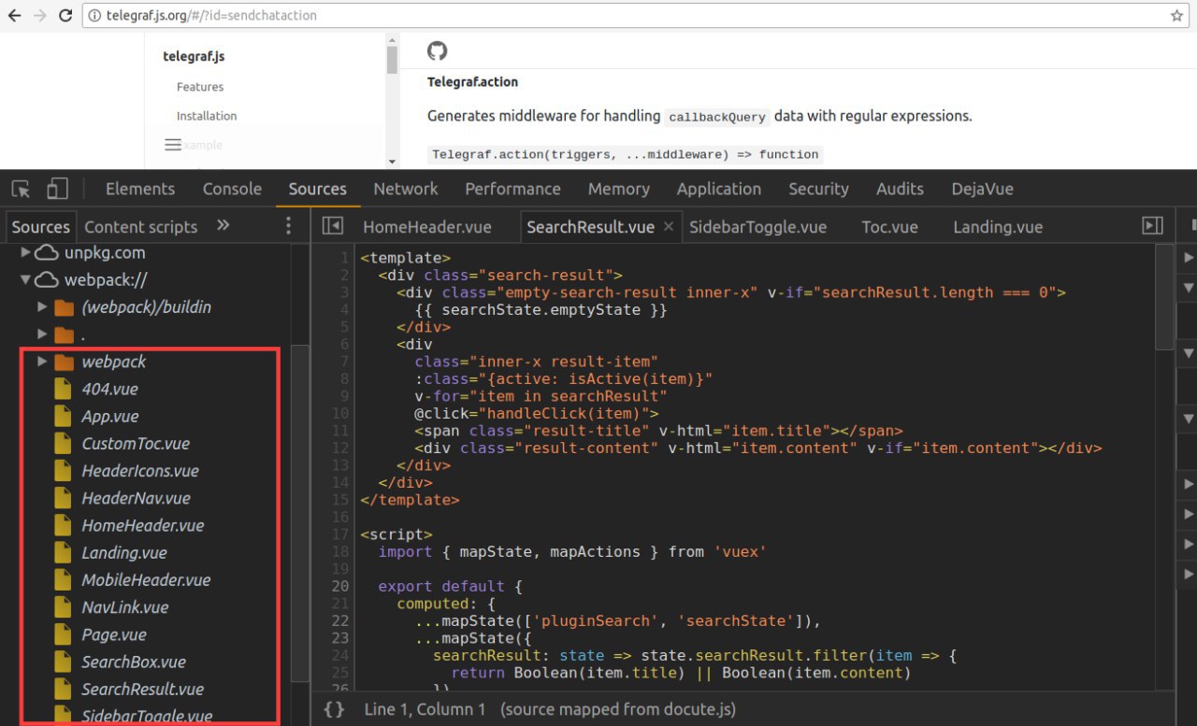Open MobileHeader.vue in the file tree

tap(146, 579)
